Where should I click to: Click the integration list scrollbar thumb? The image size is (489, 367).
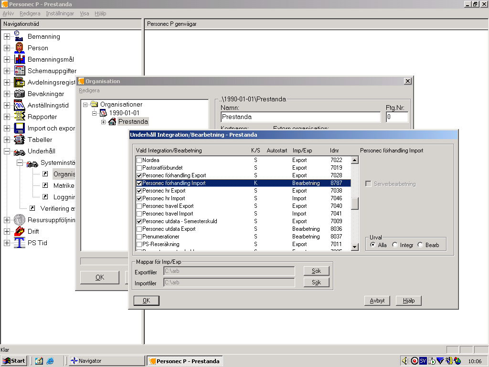click(355, 204)
